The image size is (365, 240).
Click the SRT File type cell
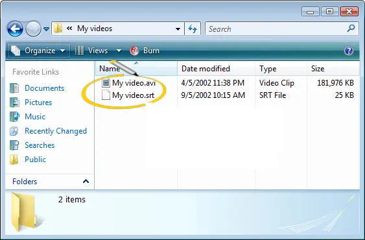click(x=272, y=95)
